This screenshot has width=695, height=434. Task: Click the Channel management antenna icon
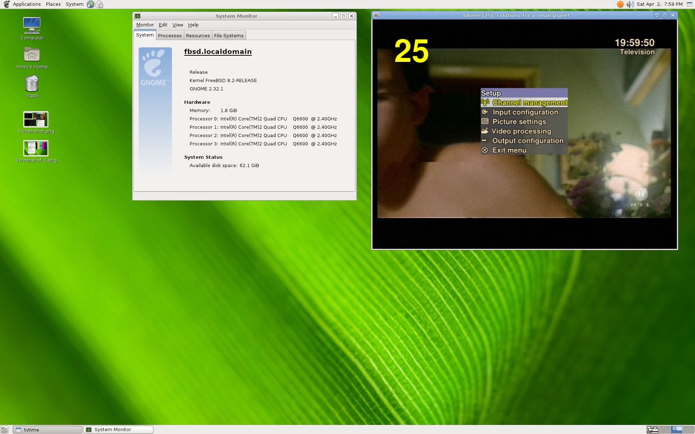point(485,103)
